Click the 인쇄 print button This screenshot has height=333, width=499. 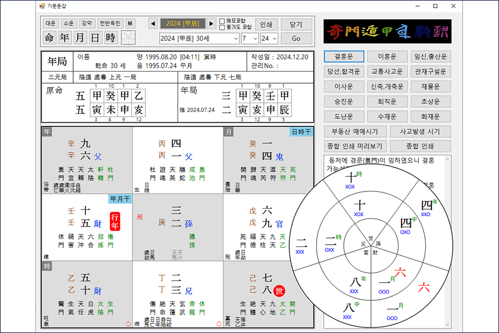[x=266, y=23]
